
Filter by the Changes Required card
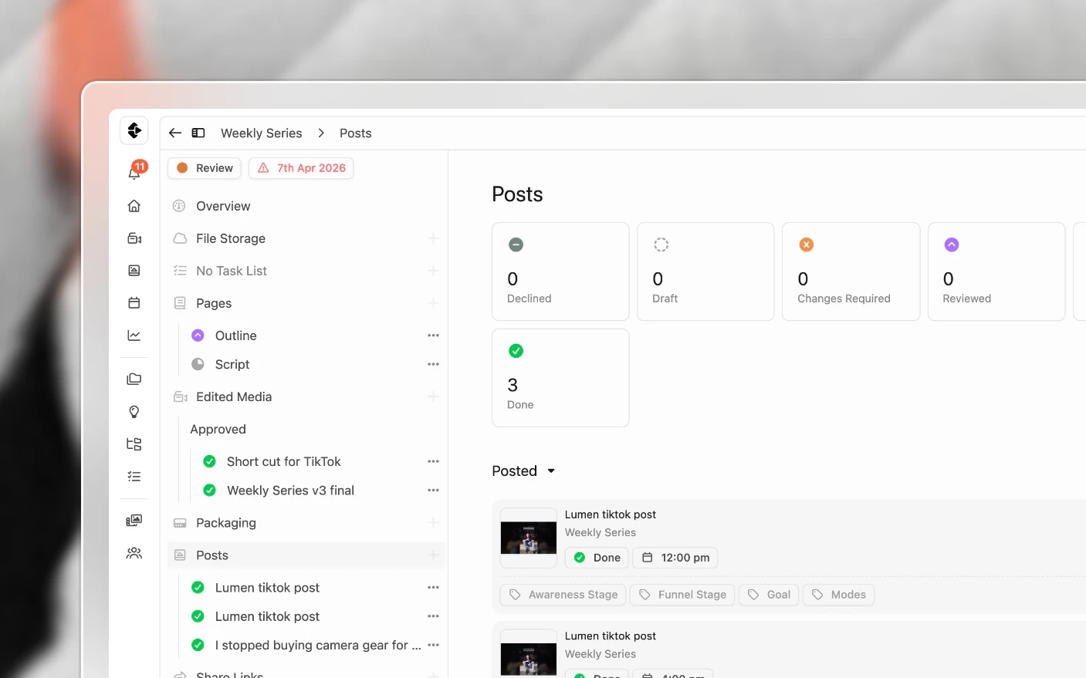pos(851,272)
